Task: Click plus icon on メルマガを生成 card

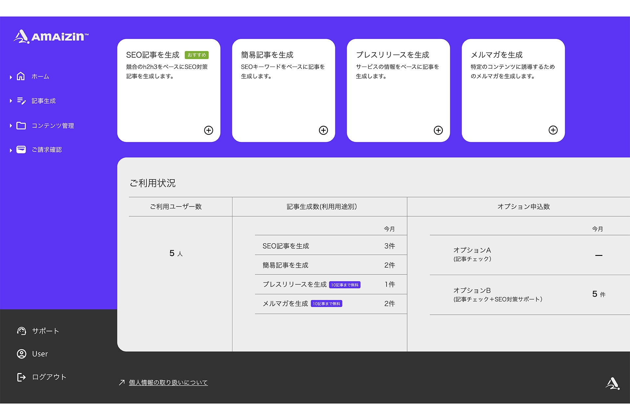Action: pyautogui.click(x=553, y=130)
